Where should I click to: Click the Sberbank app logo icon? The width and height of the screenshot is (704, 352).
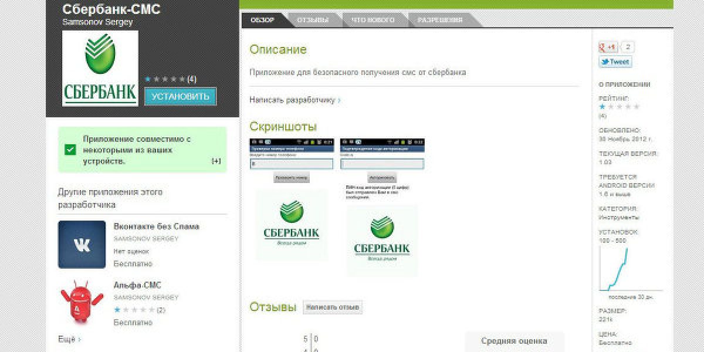[x=100, y=69]
